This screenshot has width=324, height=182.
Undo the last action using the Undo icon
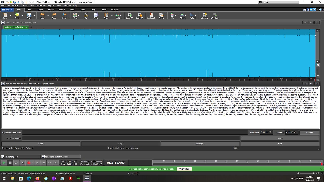coord(42,16)
